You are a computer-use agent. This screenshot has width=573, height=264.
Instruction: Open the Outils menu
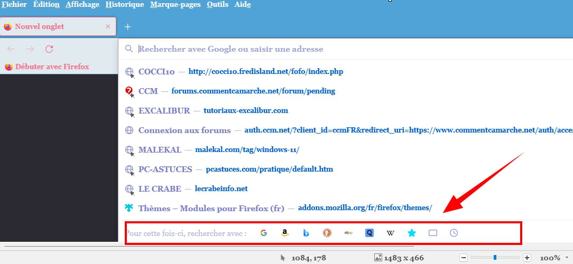(x=217, y=5)
